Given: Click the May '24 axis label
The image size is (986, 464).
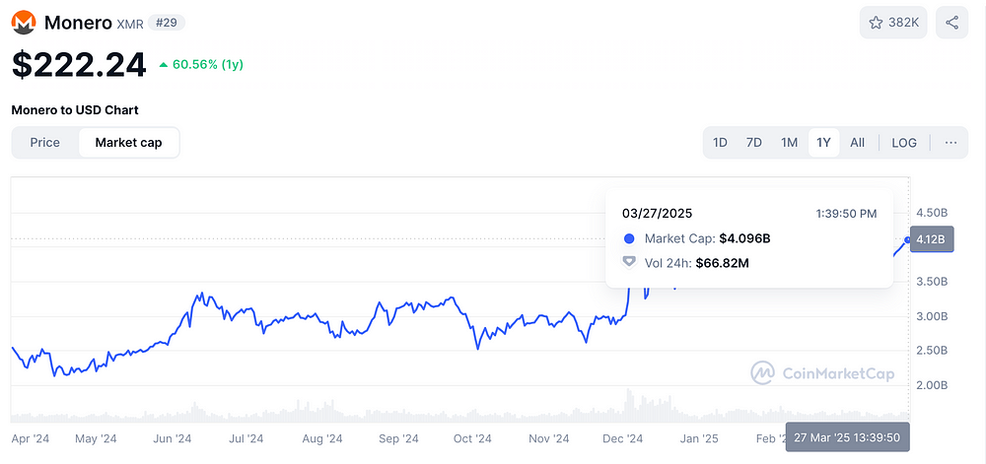Looking at the screenshot, I should [96, 438].
